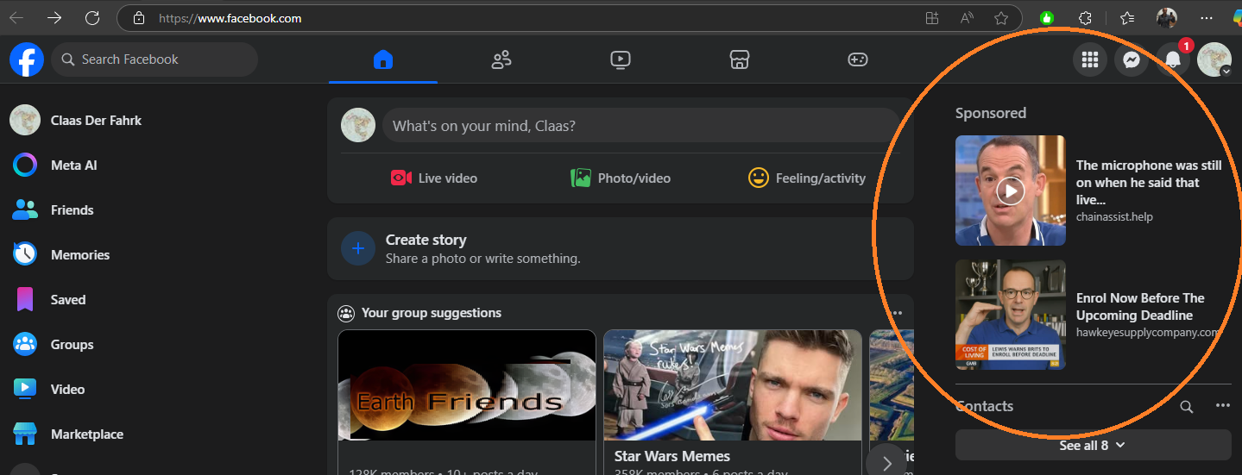Image resolution: width=1242 pixels, height=475 pixels.
Task: Open options for group suggestions
Action: tap(897, 313)
